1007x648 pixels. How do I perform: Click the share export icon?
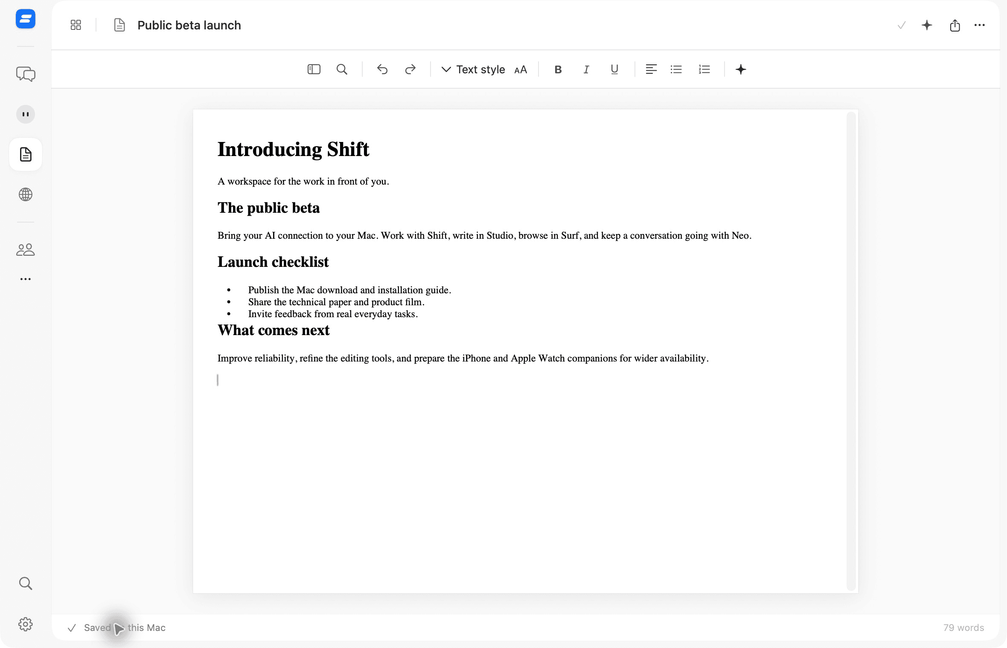point(955,25)
